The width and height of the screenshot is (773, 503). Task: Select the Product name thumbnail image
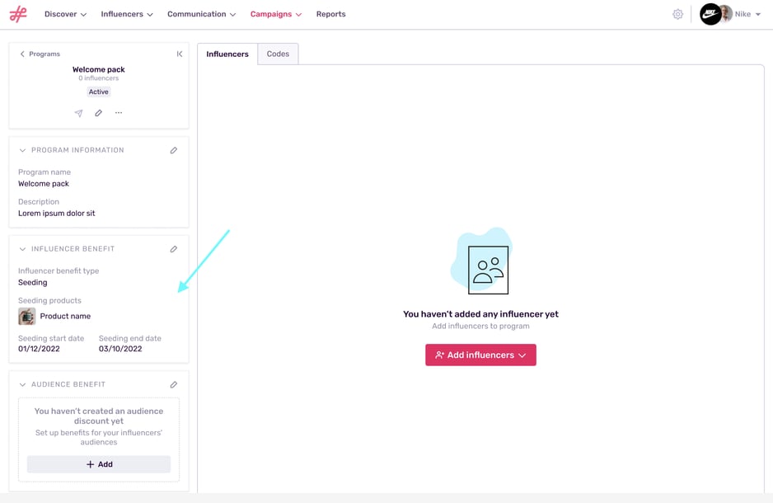click(26, 316)
